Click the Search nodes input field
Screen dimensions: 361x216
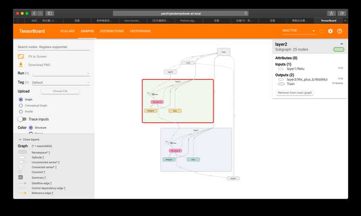pyautogui.click(x=53, y=47)
